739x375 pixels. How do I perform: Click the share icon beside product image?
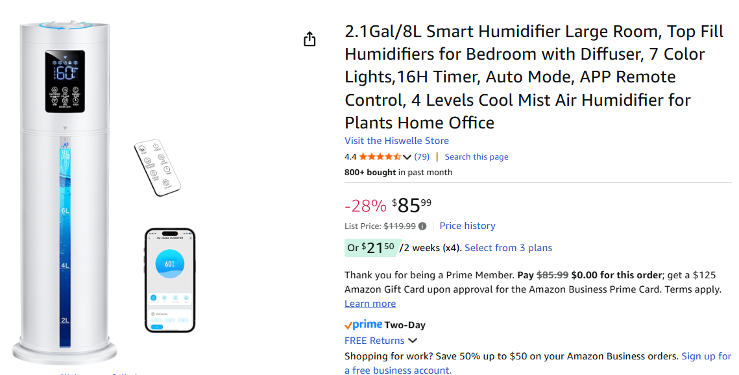tap(309, 39)
